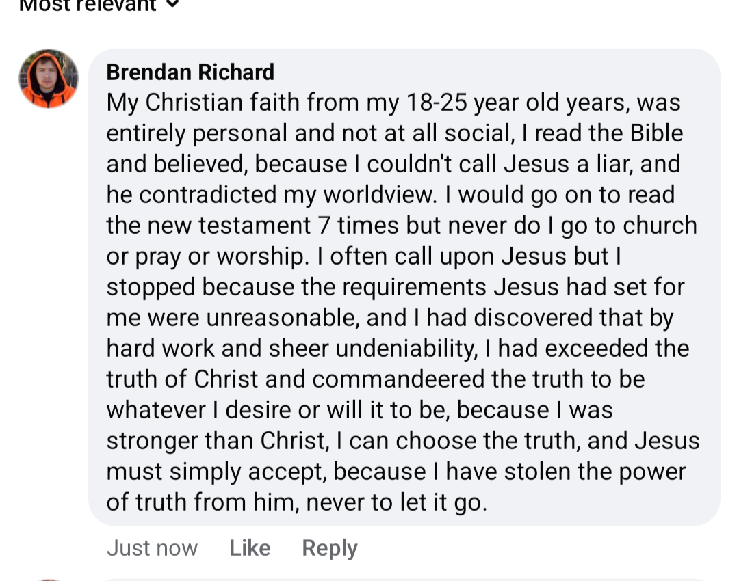Reply to Brendan Richard's comment
739x581 pixels.
coord(329,548)
